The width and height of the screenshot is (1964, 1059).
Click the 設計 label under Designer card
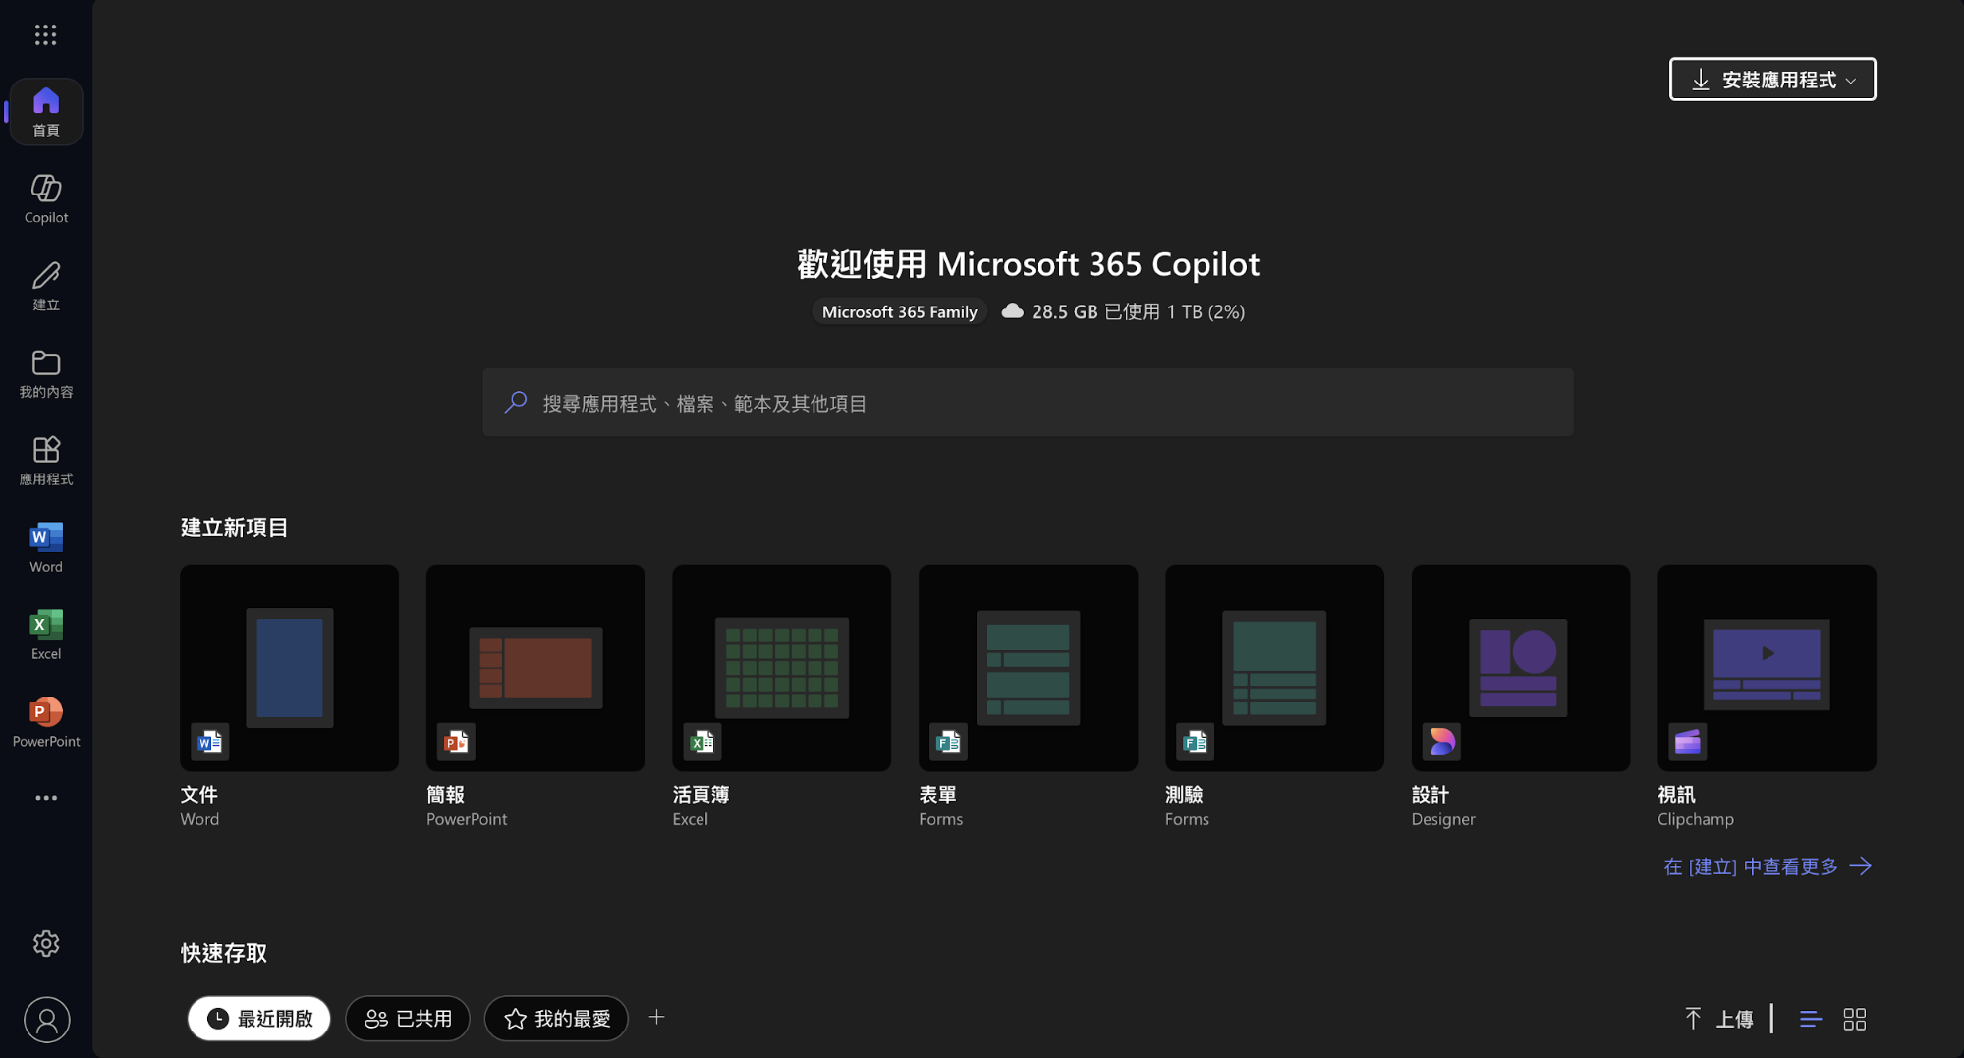click(x=1431, y=795)
